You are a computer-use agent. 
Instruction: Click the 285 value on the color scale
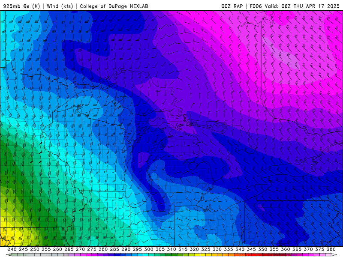(114, 249)
